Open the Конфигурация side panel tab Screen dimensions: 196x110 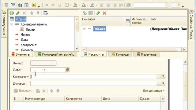(4, 23)
